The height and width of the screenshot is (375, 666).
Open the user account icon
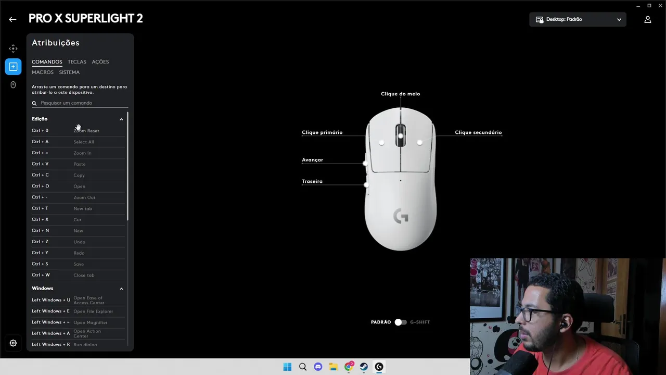click(x=648, y=19)
